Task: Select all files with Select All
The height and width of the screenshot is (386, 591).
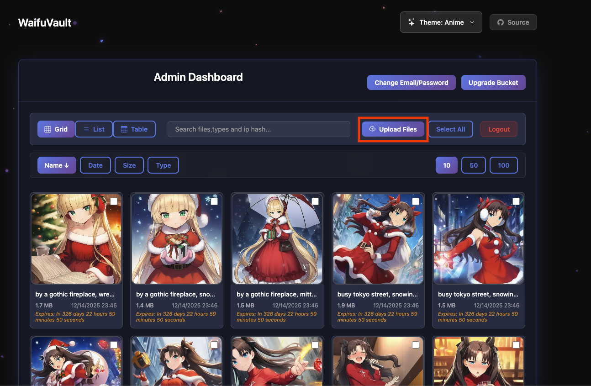Action: (x=451, y=129)
